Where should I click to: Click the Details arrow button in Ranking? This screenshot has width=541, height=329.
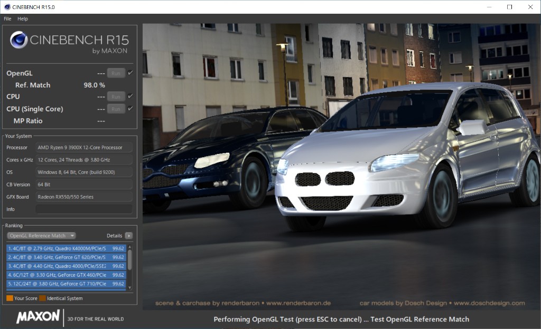click(128, 236)
